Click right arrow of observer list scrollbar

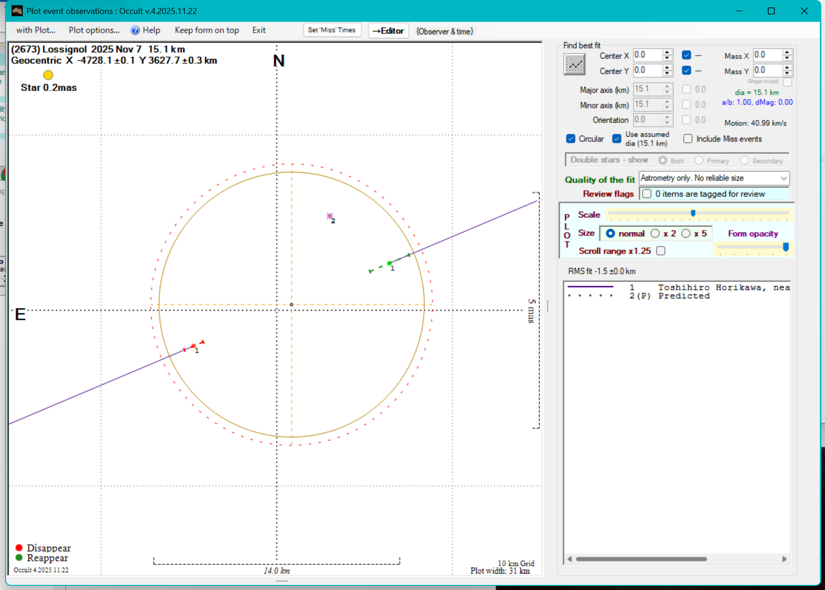[785, 559]
